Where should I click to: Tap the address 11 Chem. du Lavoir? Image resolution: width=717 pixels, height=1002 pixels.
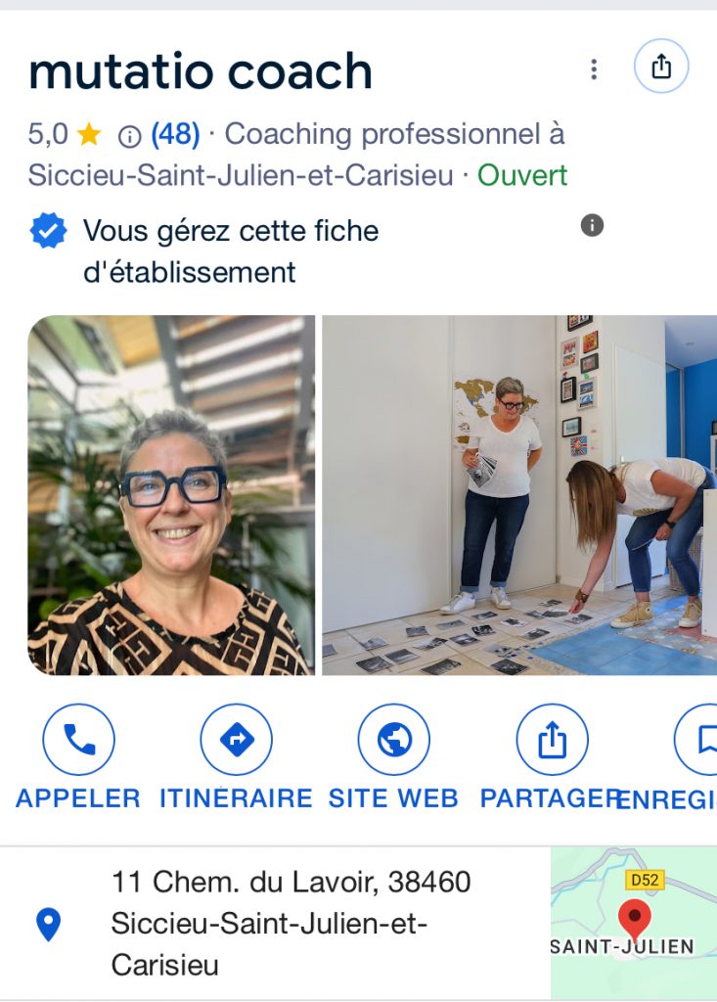[291, 924]
